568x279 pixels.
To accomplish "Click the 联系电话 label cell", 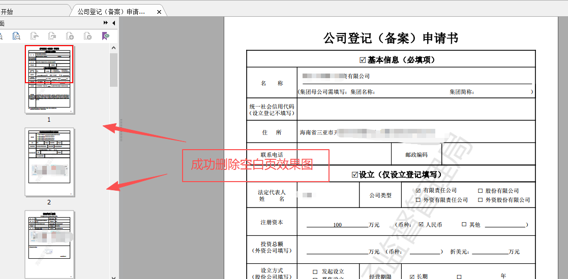I will (272, 155).
